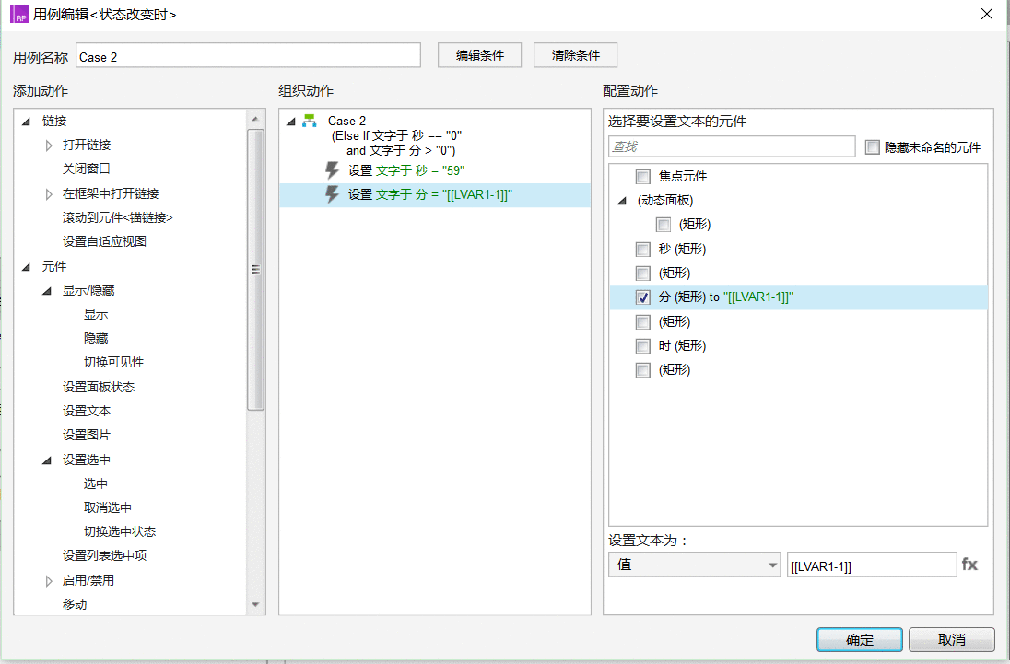Close the 用例编辑 dialog with the X

(986, 14)
